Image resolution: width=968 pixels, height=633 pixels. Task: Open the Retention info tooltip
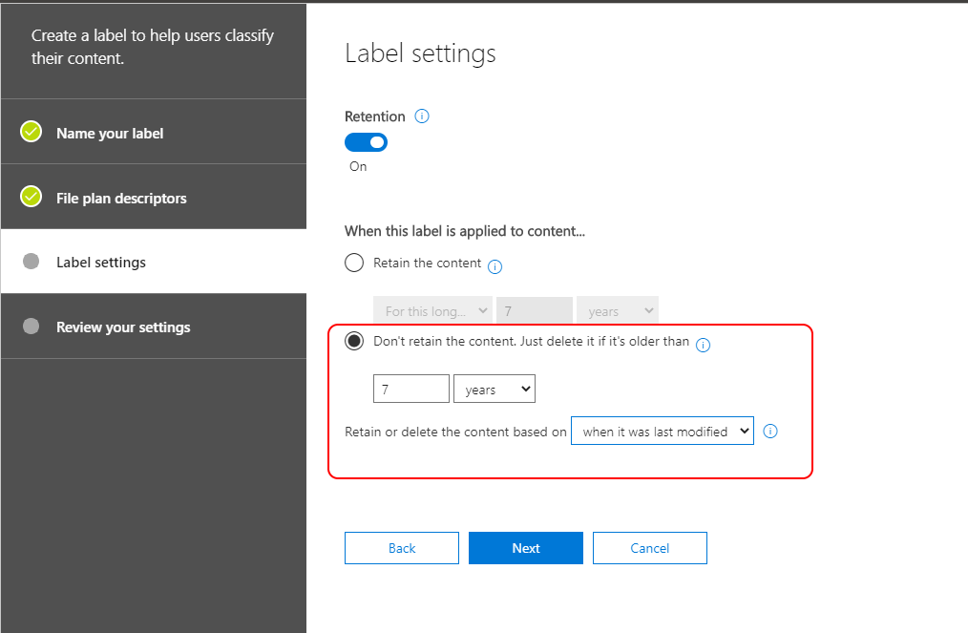421,116
